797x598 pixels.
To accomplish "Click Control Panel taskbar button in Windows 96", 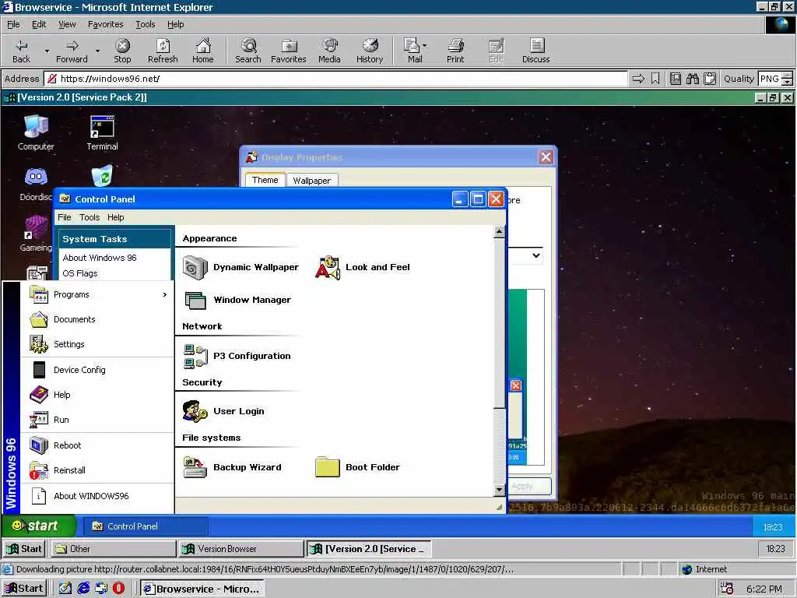I will tap(145, 526).
